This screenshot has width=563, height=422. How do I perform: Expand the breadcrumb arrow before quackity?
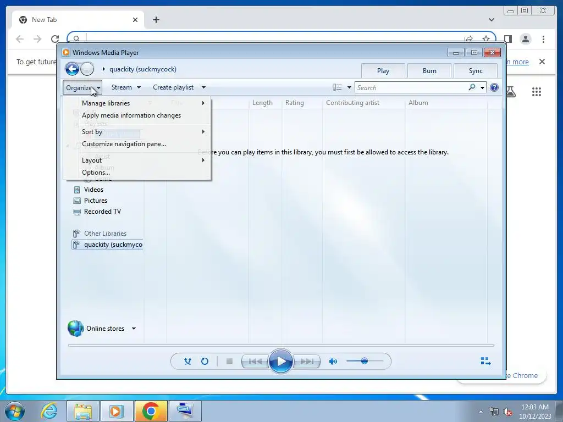click(x=104, y=69)
